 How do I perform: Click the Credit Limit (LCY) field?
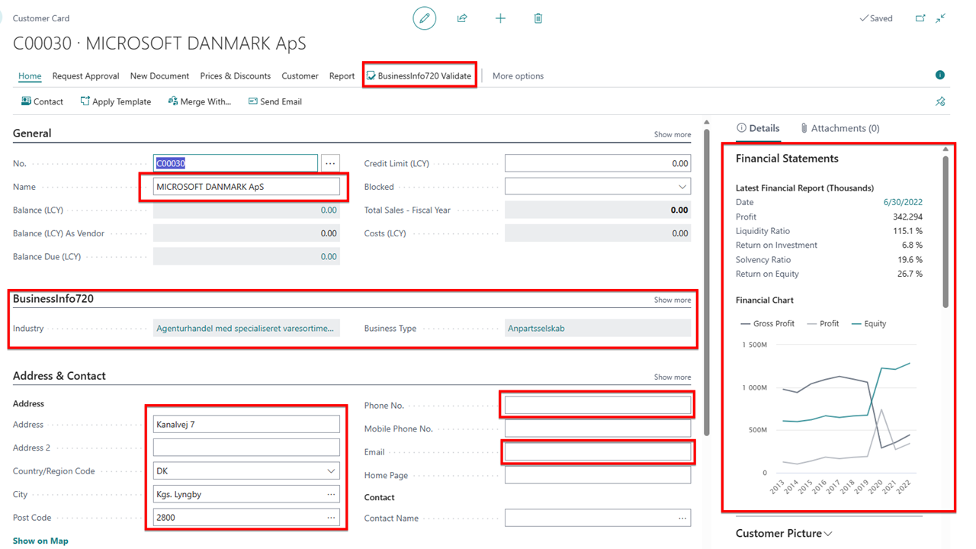click(598, 163)
